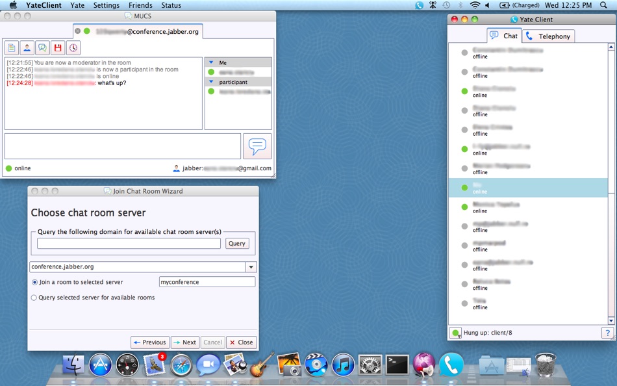Open Trash from the dock
Viewport: 617px width, 386px height.
click(x=545, y=365)
